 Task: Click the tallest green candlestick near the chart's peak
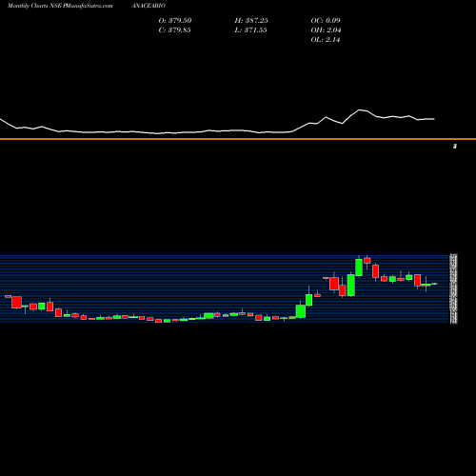click(x=350, y=286)
